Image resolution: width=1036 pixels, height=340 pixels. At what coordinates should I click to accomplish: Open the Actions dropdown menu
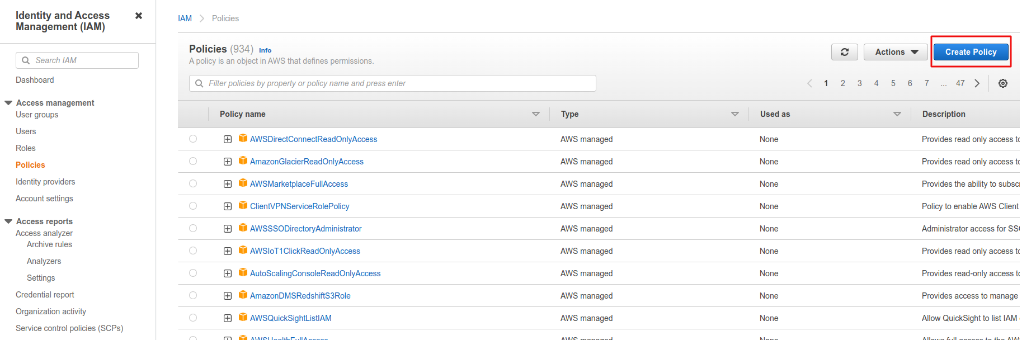[x=896, y=52]
